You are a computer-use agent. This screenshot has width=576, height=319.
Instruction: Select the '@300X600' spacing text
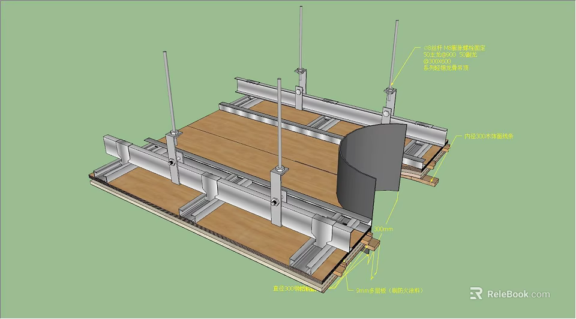point(437,61)
